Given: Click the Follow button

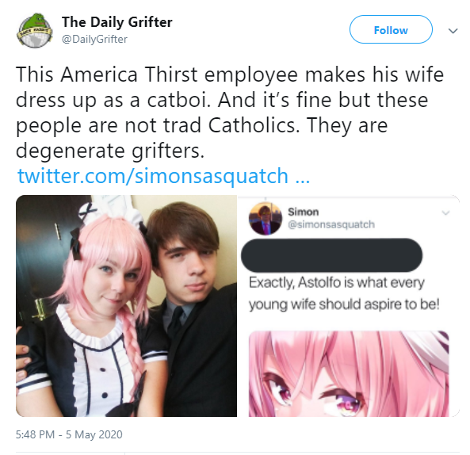Looking at the screenshot, I should click(x=391, y=29).
